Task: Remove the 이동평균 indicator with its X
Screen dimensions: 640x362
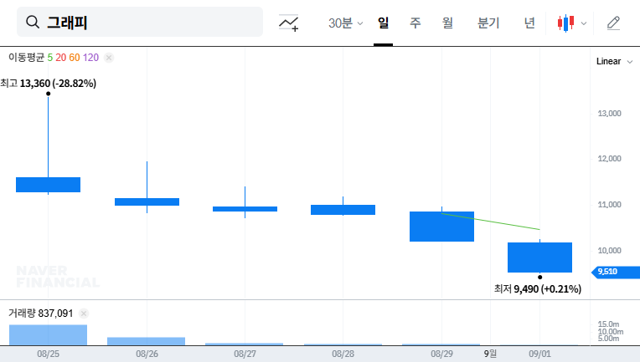Action: point(109,58)
